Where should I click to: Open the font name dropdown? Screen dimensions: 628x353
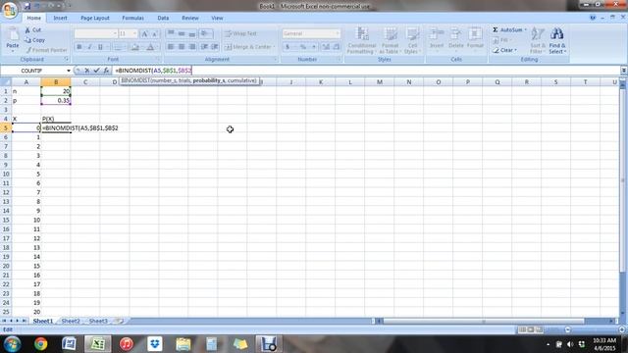click(x=115, y=33)
